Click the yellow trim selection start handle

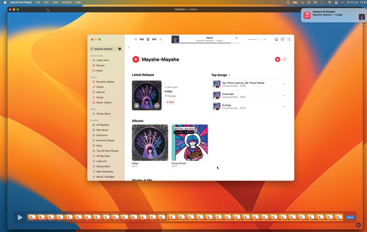click(x=168, y=218)
